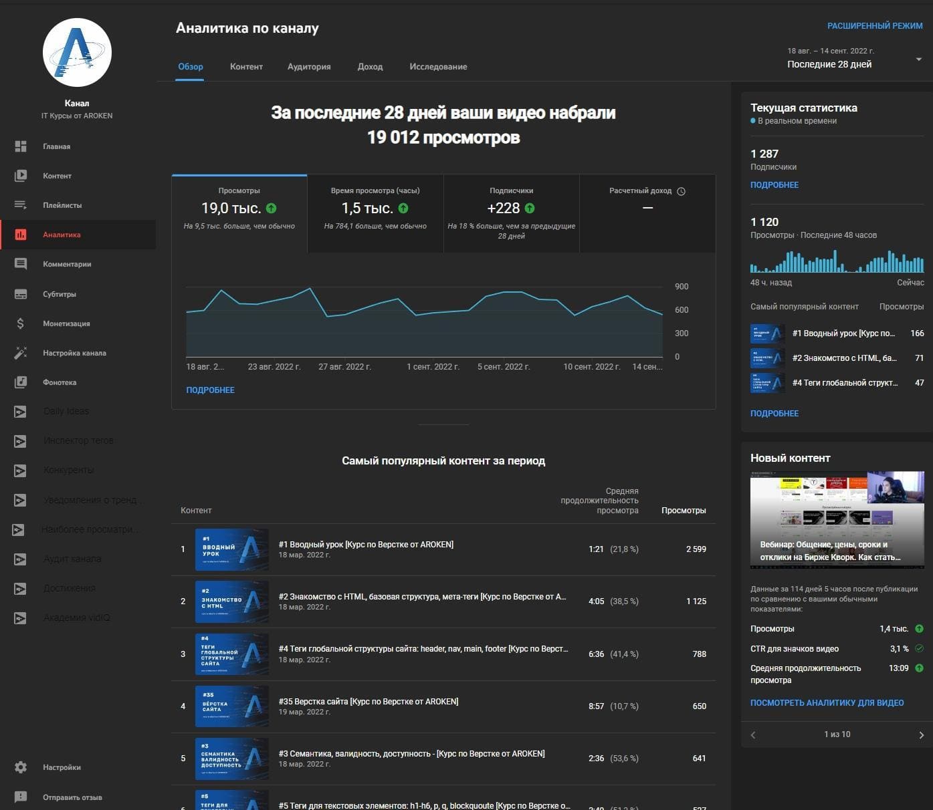The width and height of the screenshot is (933, 810).
Task: Open the Плейлисты sidebar icon
Action: pos(21,205)
